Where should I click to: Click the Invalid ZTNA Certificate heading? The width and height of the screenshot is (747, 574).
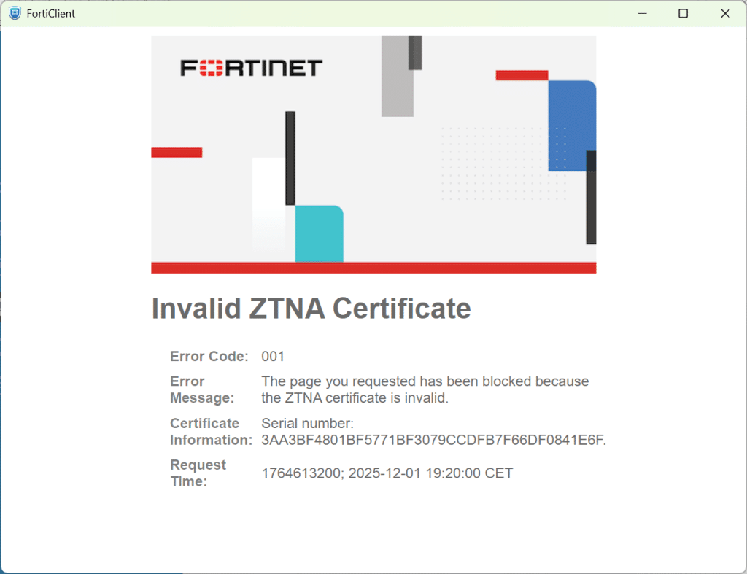pyautogui.click(x=311, y=309)
